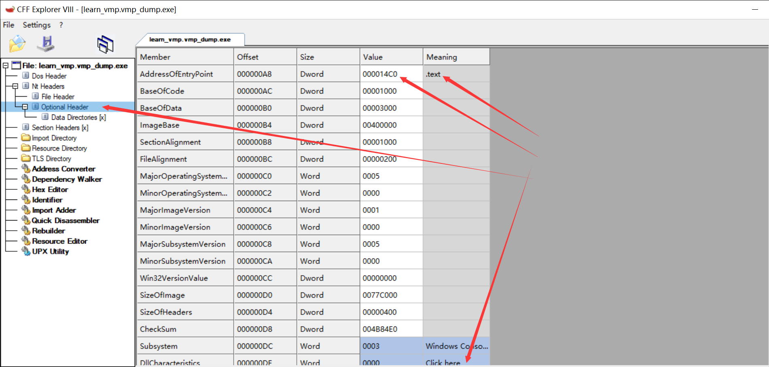Select Nt Headers tree item
This screenshot has height=367, width=769.
[x=48, y=86]
